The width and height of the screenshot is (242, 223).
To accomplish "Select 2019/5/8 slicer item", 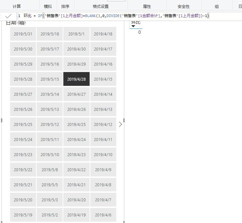I will [50, 170].
